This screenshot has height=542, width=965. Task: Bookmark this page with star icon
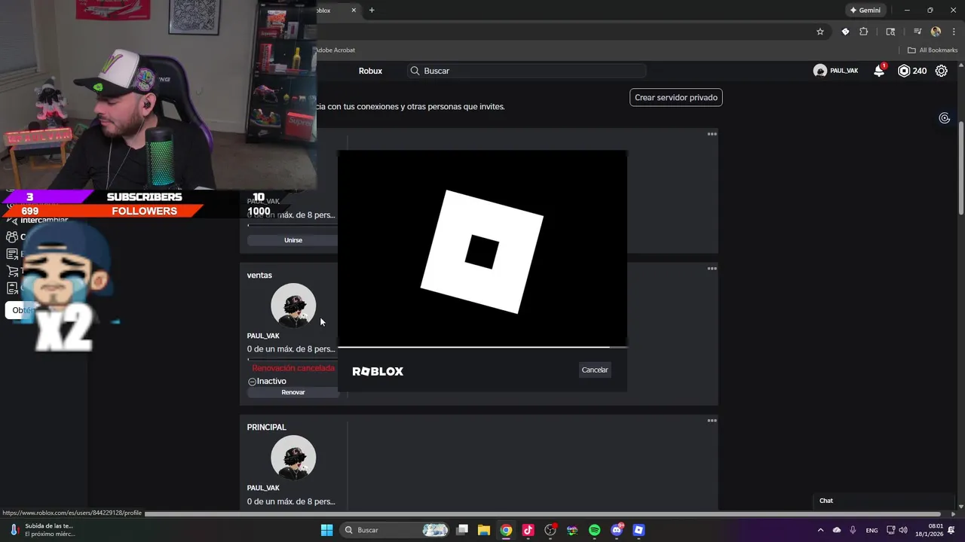820,32
